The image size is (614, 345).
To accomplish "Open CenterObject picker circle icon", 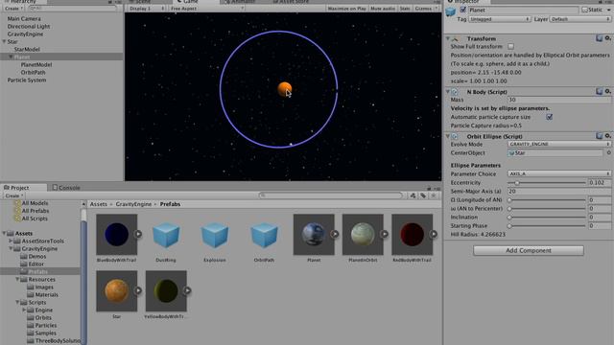I will click(609, 153).
